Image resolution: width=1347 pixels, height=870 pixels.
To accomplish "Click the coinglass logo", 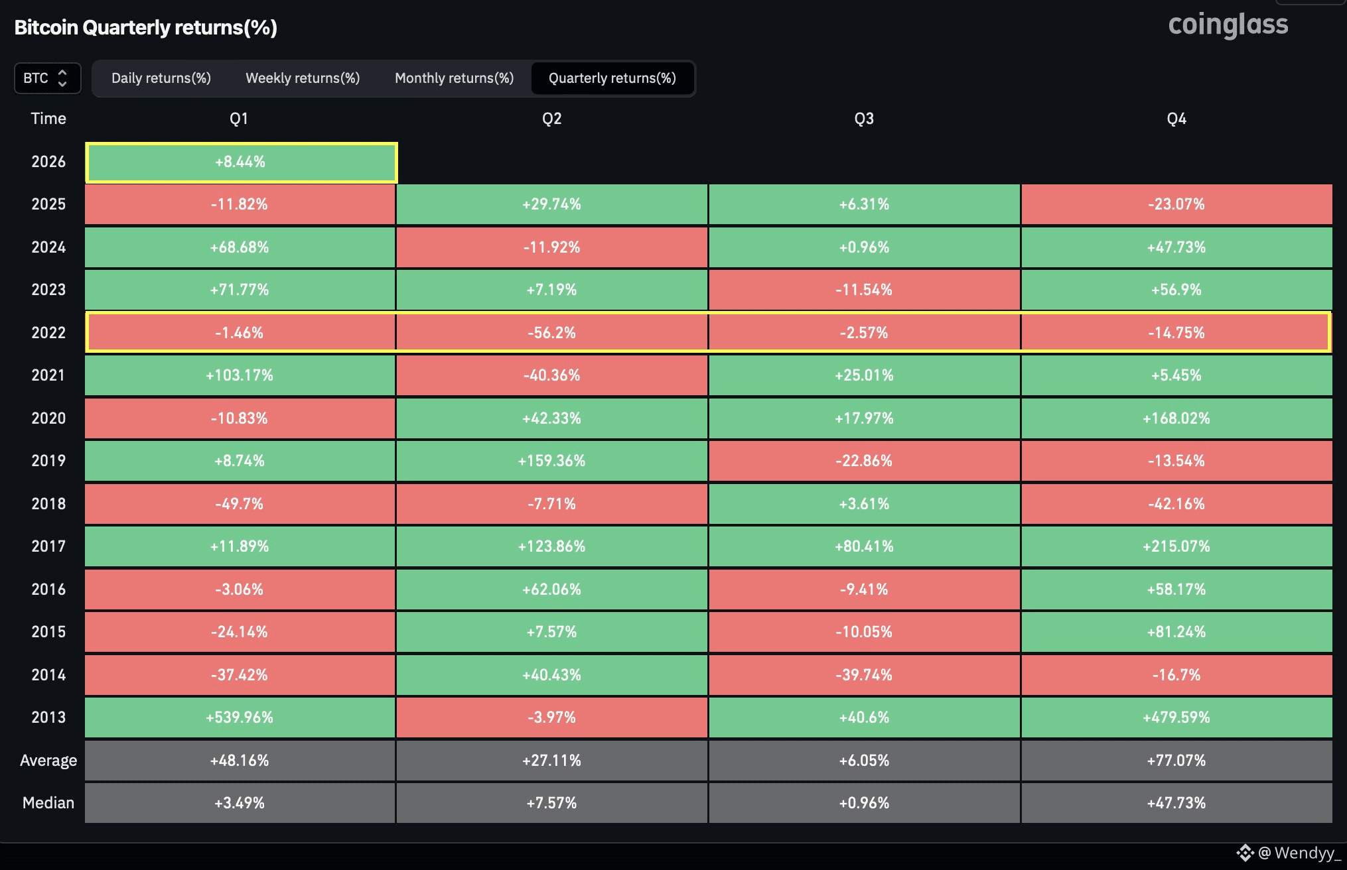I will 1228,25.
